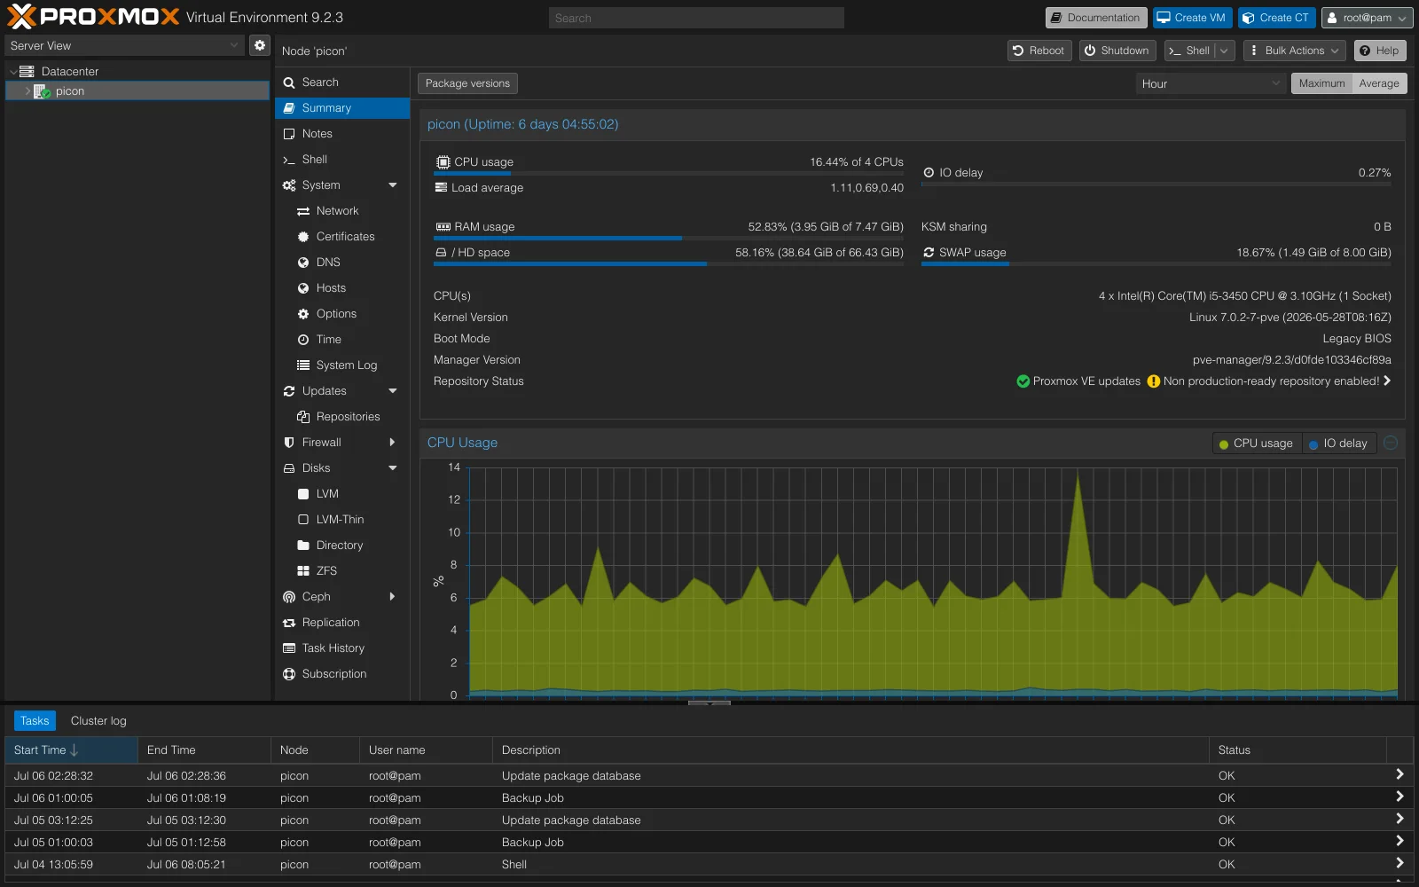Expand the picon tree node arrow
1419x887 pixels.
click(27, 91)
